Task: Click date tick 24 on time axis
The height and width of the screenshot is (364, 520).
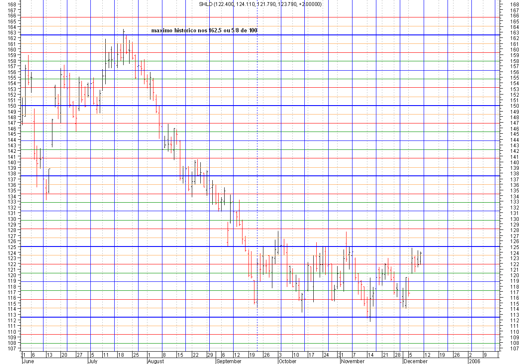Action: 326,355
